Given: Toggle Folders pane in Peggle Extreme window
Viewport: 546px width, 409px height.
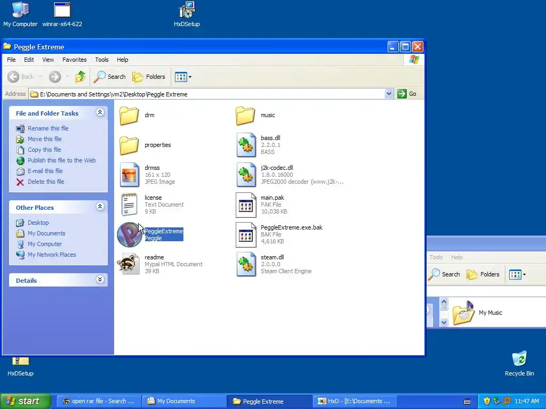Looking at the screenshot, I should pos(149,77).
